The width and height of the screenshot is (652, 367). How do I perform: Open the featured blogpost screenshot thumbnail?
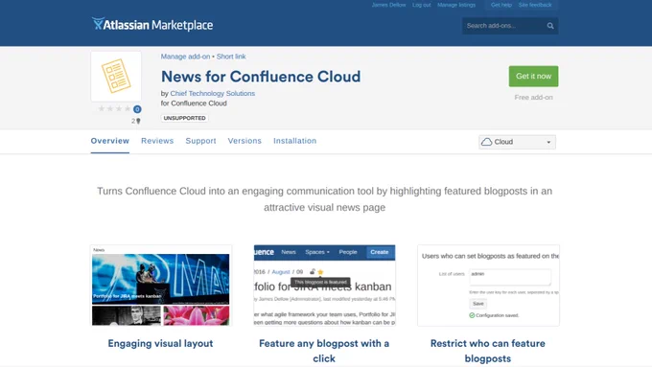tap(324, 286)
